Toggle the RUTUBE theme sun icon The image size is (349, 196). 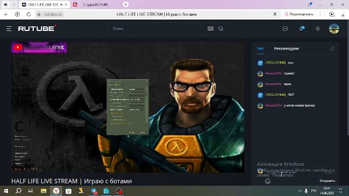(x=317, y=29)
